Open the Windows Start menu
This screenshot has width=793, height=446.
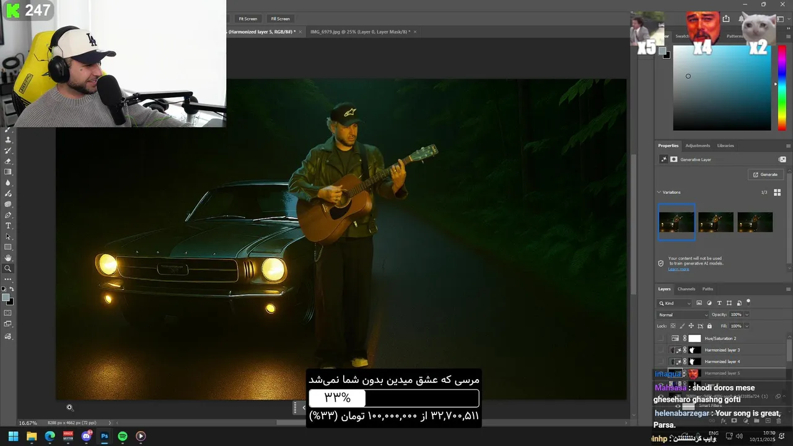pyautogui.click(x=13, y=436)
